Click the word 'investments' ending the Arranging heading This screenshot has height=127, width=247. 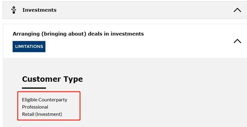[x=127, y=34]
